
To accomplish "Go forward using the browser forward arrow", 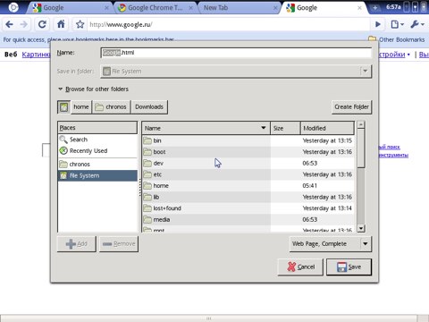I will click(24, 24).
